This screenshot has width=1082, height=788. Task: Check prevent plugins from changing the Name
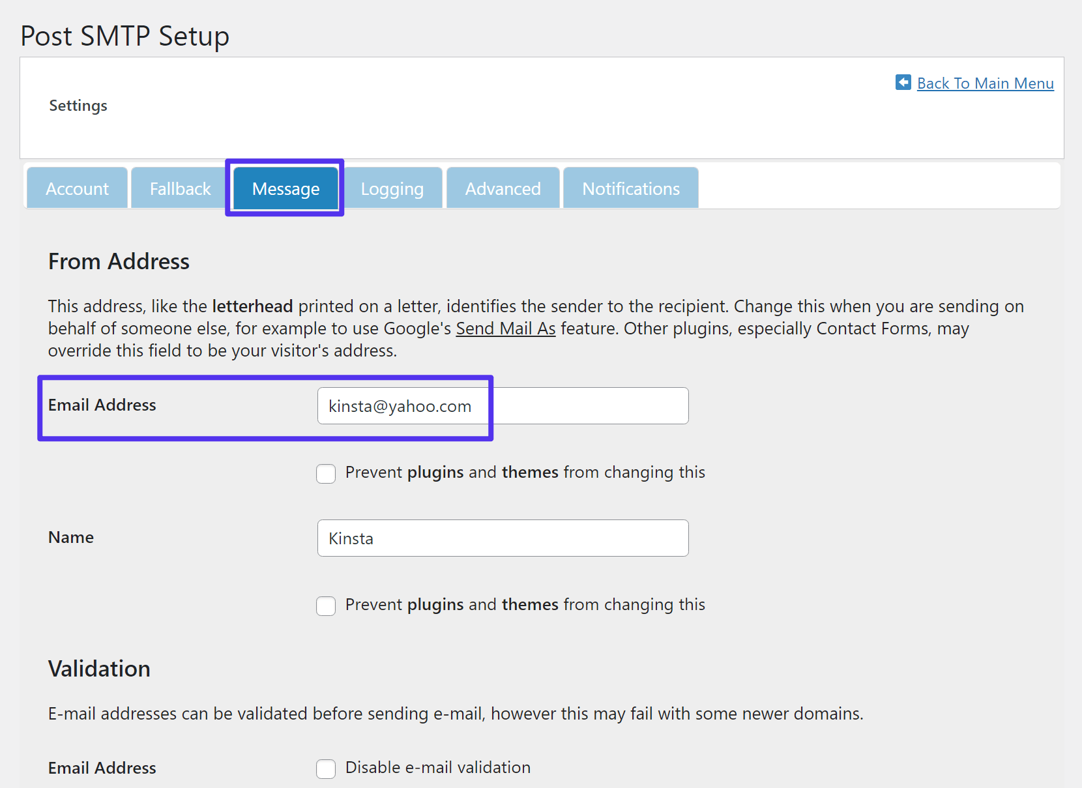pyautogui.click(x=325, y=606)
